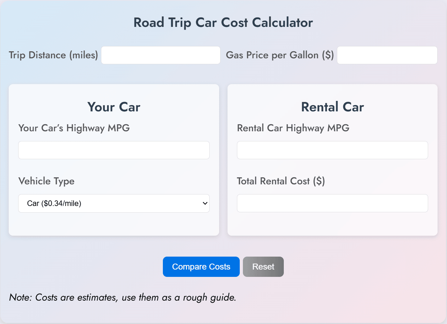Click the Rental Car Highway MPG label
Viewport: 447px width, 324px height.
(x=293, y=128)
